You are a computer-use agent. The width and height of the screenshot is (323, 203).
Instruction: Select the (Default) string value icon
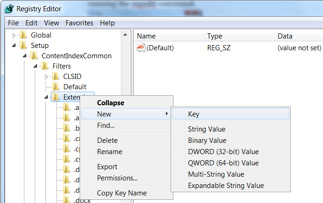click(141, 48)
